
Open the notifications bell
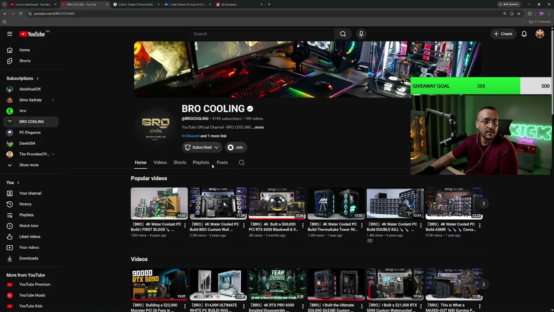[524, 34]
